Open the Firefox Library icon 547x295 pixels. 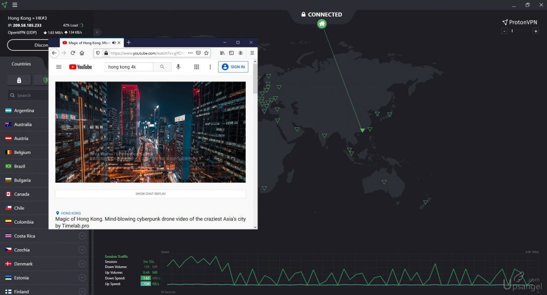tap(222, 53)
